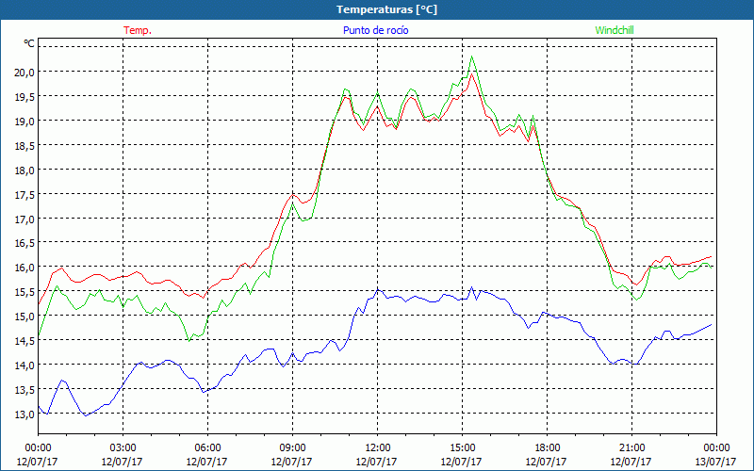Click the 14,0 y-axis value
The height and width of the screenshot is (471, 754).
coord(25,365)
